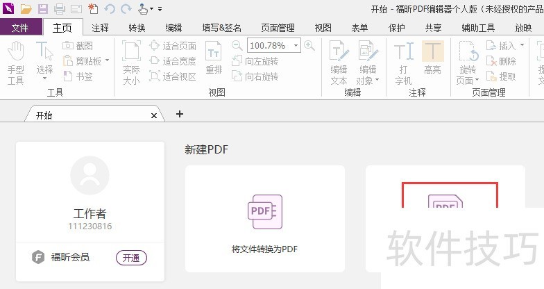The height and width of the screenshot is (289, 544).
Task: Click 适合视区 fit visible option
Action: tap(173, 76)
